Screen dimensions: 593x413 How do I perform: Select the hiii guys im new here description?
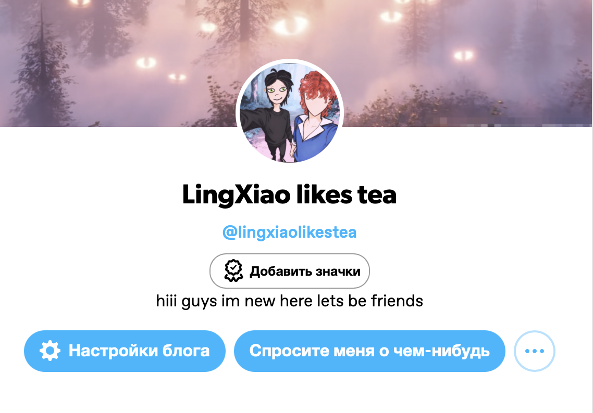click(289, 301)
